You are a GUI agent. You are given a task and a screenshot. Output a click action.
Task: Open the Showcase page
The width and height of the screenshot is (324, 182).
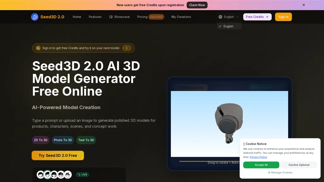pyautogui.click(x=119, y=17)
